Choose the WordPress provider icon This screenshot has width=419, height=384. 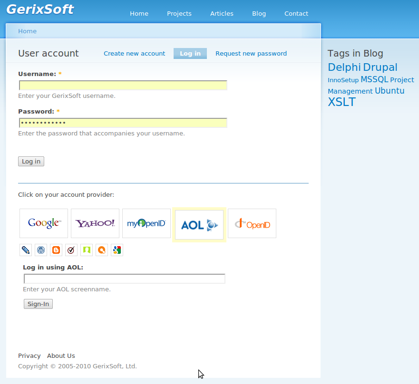point(41,250)
